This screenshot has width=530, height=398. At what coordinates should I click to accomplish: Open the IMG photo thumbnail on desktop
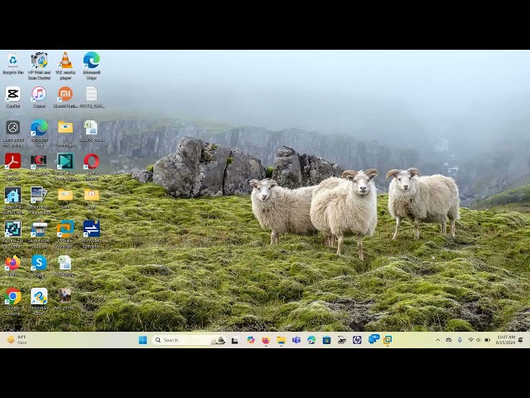[x=65, y=295]
